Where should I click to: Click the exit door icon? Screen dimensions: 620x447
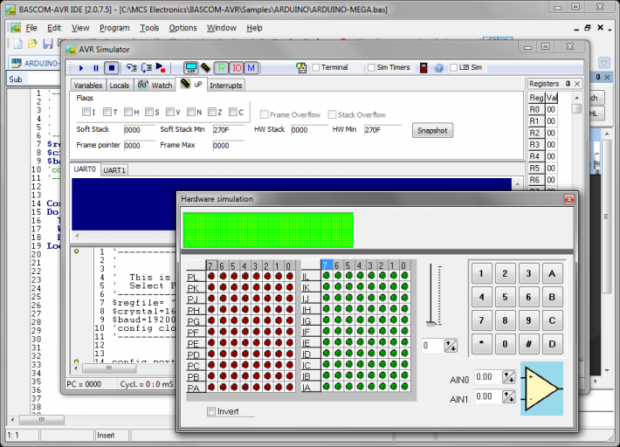[424, 67]
